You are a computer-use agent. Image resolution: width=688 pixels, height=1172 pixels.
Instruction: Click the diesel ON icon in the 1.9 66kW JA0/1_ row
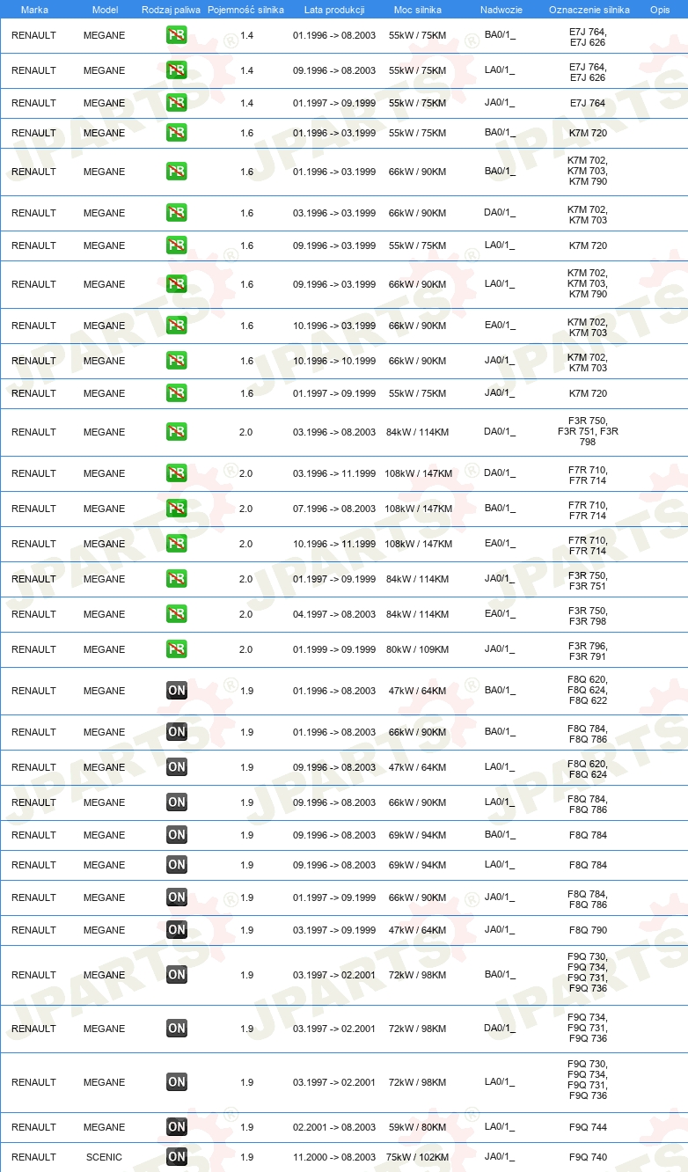pos(176,897)
